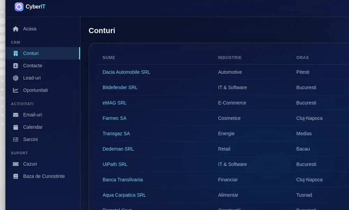349x210 pixels.
Task: Click Medias city cell
Action: [304, 133]
